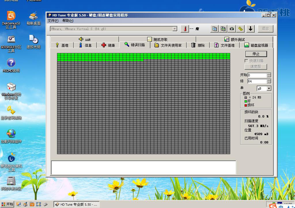The image size is (295, 208).
Task: Click the red damaged (损坏) legend swatch
Action: tap(246, 105)
